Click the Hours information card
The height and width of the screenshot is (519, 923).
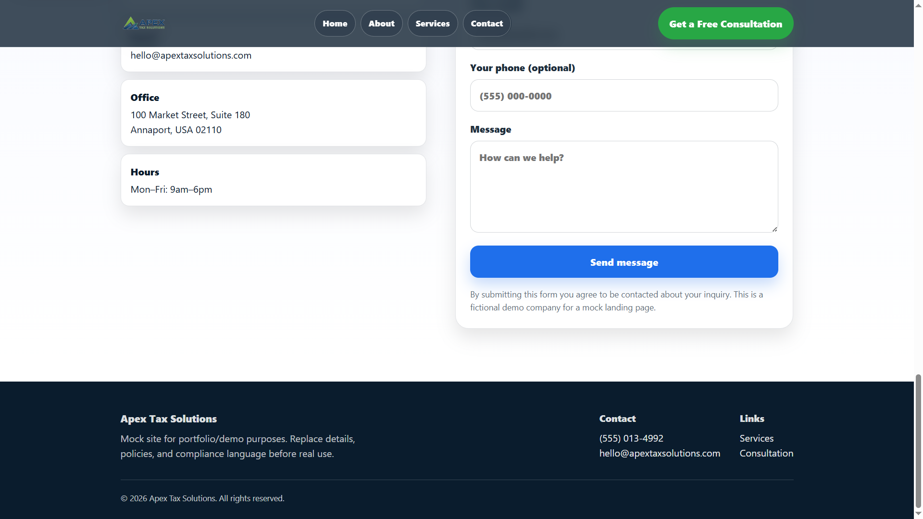pos(273,180)
